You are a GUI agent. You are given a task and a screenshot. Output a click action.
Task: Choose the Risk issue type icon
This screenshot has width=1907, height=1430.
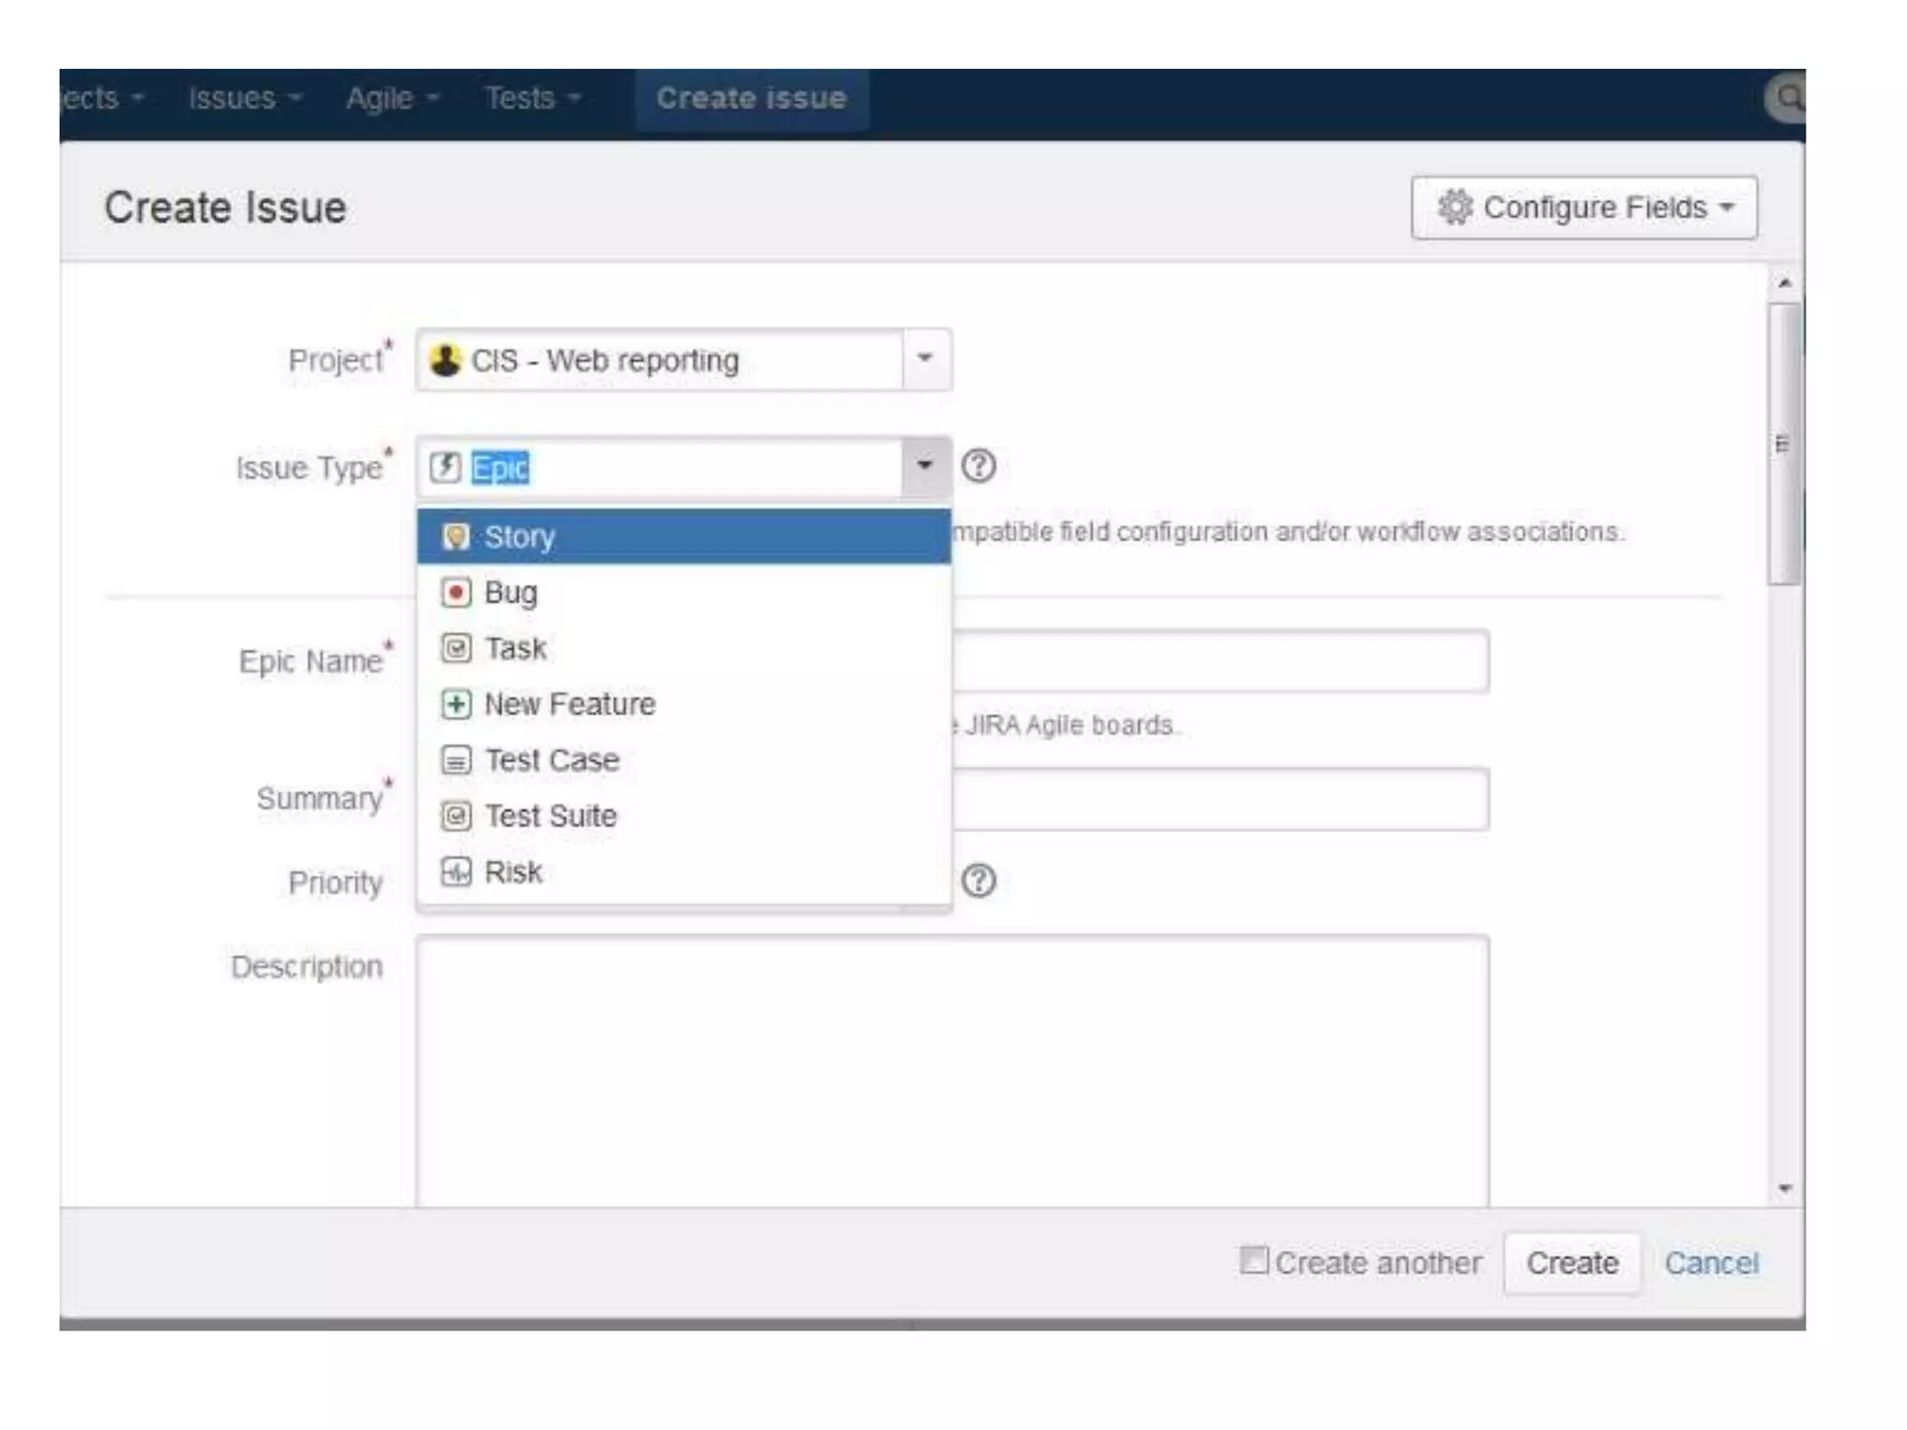455,872
